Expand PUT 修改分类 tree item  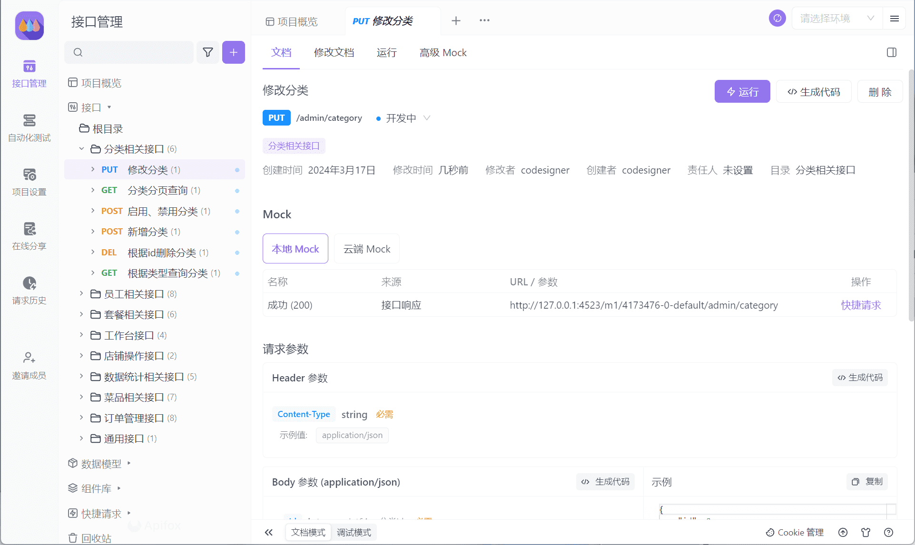[x=93, y=169]
